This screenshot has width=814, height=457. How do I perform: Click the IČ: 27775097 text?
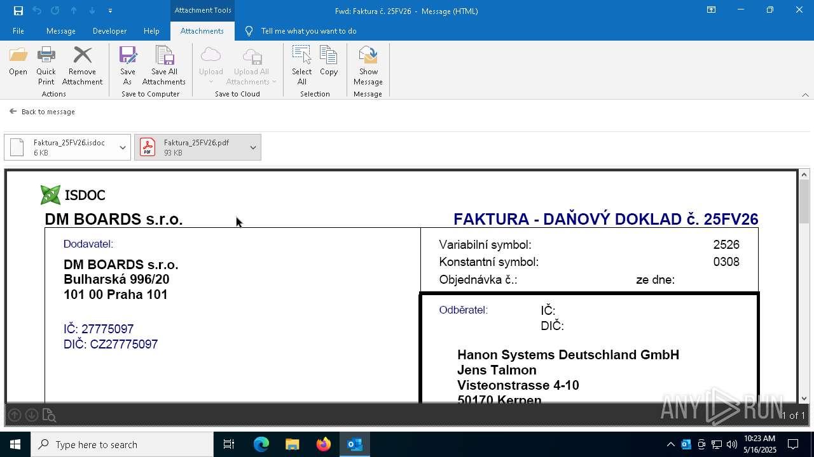[99, 329]
